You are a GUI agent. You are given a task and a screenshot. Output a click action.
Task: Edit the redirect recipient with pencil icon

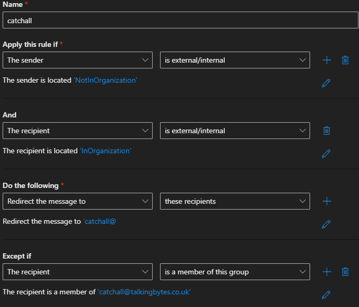pyautogui.click(x=326, y=224)
